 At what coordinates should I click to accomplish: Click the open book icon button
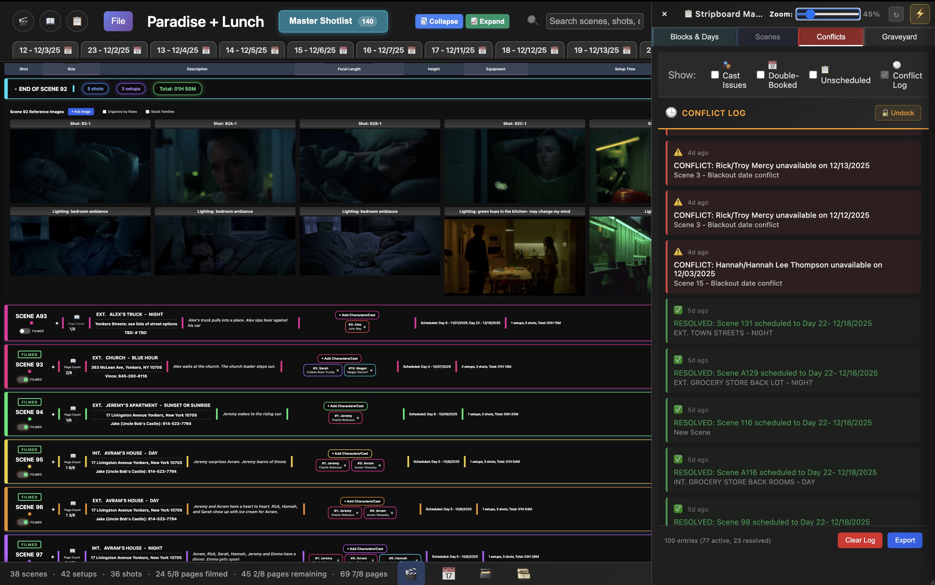(x=50, y=21)
